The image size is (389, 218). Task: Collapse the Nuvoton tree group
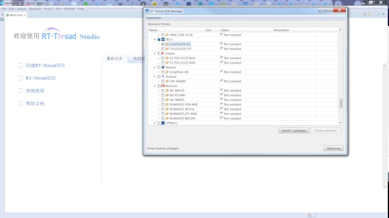pos(155,86)
